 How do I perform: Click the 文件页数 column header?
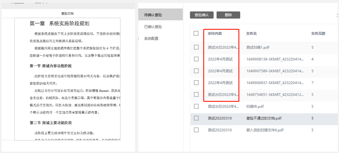point(318,33)
